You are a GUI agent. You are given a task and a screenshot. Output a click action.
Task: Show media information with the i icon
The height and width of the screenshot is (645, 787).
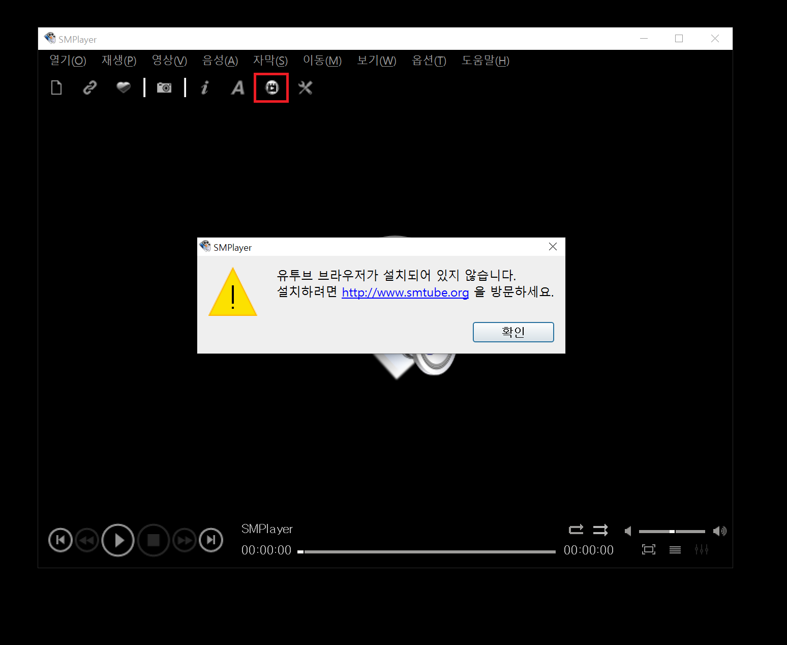point(204,87)
